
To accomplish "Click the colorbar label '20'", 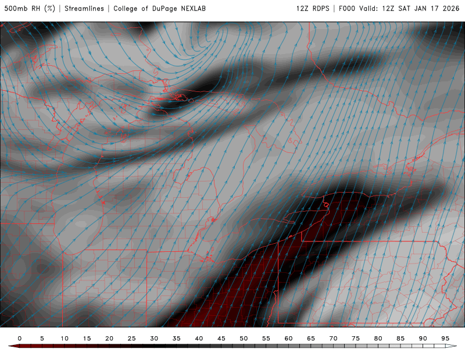I will tap(109, 339).
